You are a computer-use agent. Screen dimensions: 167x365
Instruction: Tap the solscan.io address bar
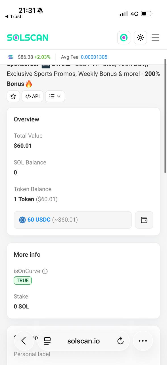coord(83,341)
